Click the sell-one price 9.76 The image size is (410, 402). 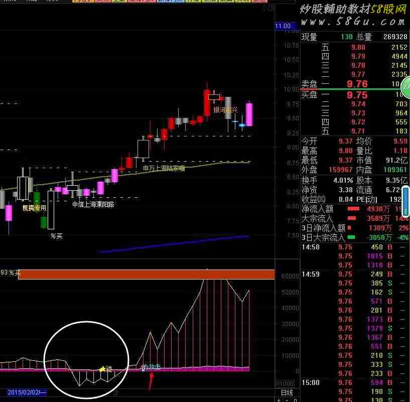point(357,84)
